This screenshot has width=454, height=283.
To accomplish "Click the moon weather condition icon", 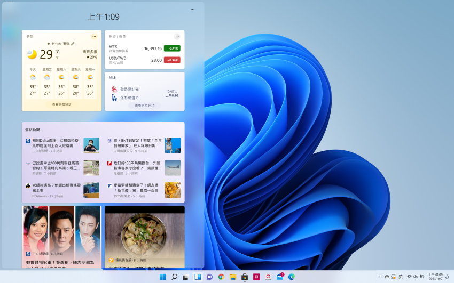I will click(32, 54).
